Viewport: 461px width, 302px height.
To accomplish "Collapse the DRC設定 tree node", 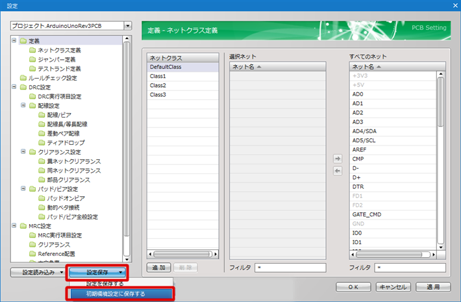I will pyautogui.click(x=14, y=87).
